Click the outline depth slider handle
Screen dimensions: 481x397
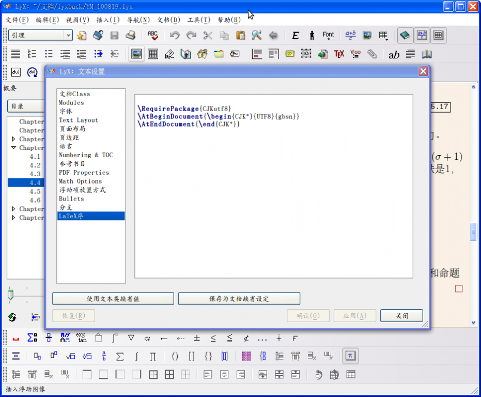tap(10, 295)
